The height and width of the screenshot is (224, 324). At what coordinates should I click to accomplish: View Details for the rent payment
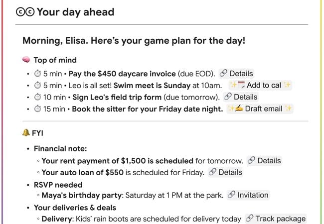pos(264,161)
